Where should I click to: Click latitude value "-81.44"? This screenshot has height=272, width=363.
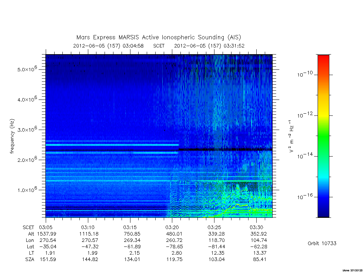(x=216, y=247)
